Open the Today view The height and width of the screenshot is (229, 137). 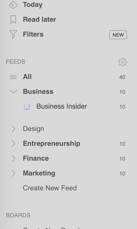tap(33, 5)
